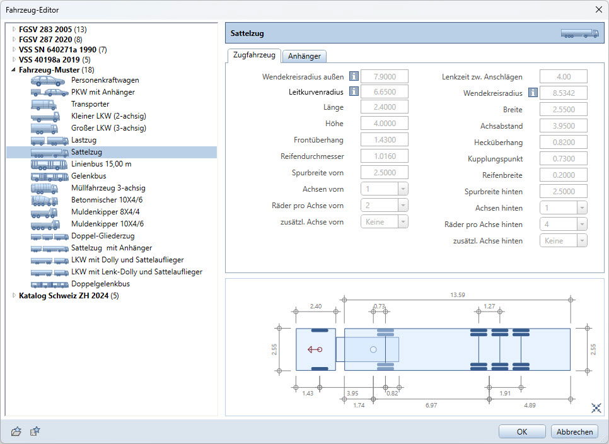
Task: Click the LKW mit Dolly und Sattelauflieger icon
Action: pyautogui.click(x=50, y=260)
